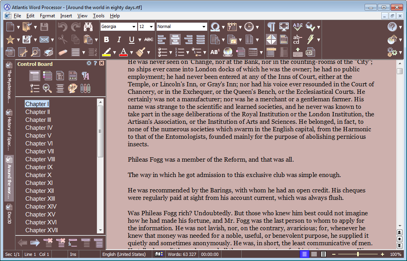The image size is (407, 261).
Task: Toggle align right paragraph alignment
Action: tap(188, 39)
